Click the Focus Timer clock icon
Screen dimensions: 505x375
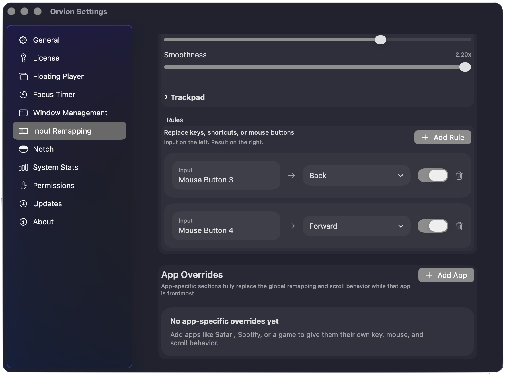pos(23,95)
